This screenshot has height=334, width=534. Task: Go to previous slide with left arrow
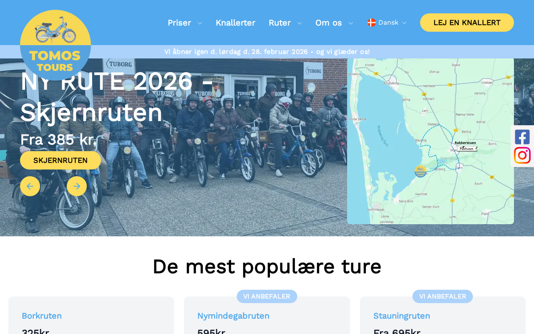click(x=30, y=186)
